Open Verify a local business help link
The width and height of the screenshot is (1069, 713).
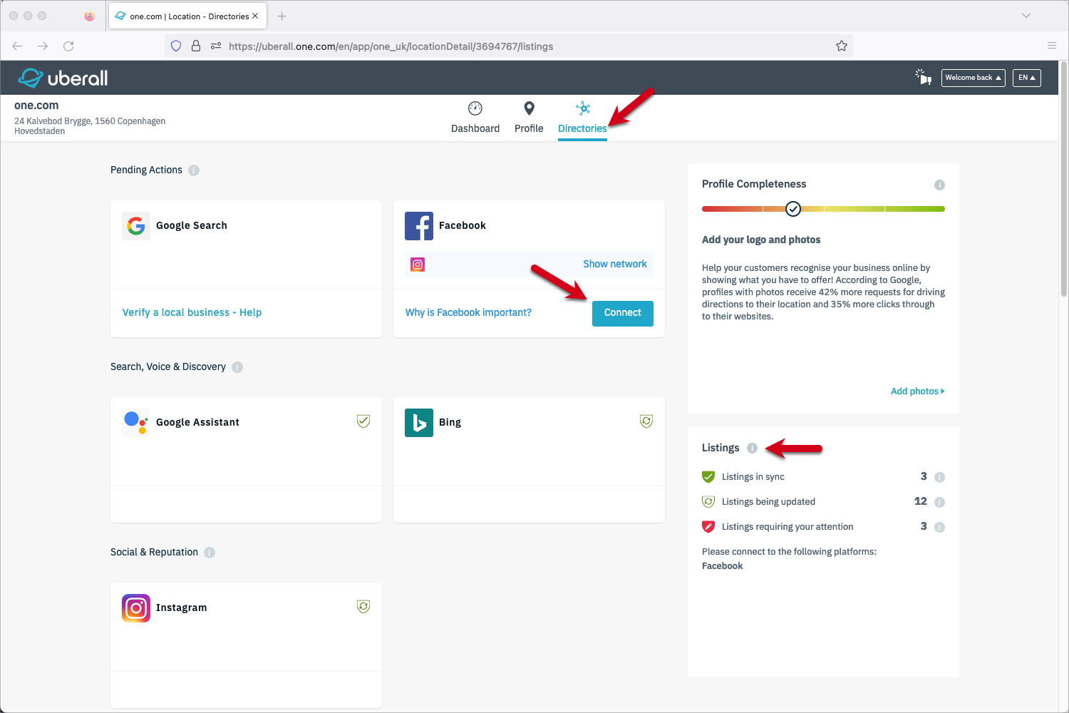coord(192,312)
